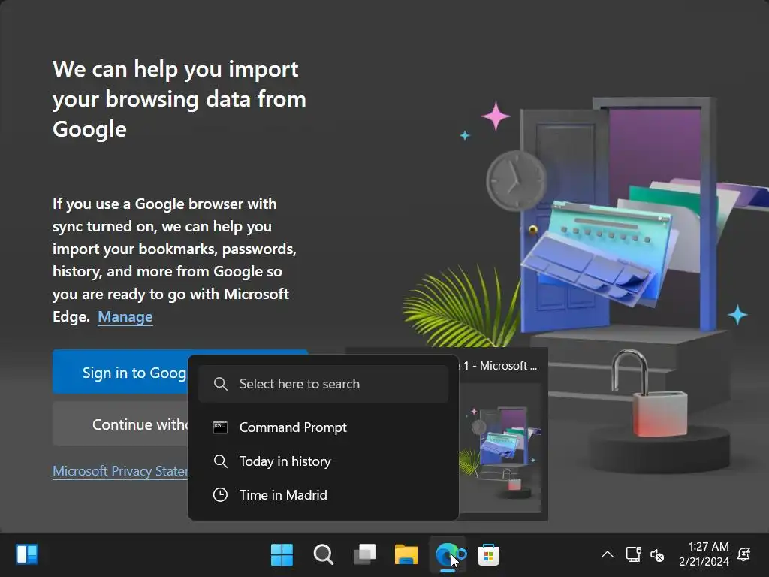
Task: Click the Today in history search icon
Action: point(220,461)
